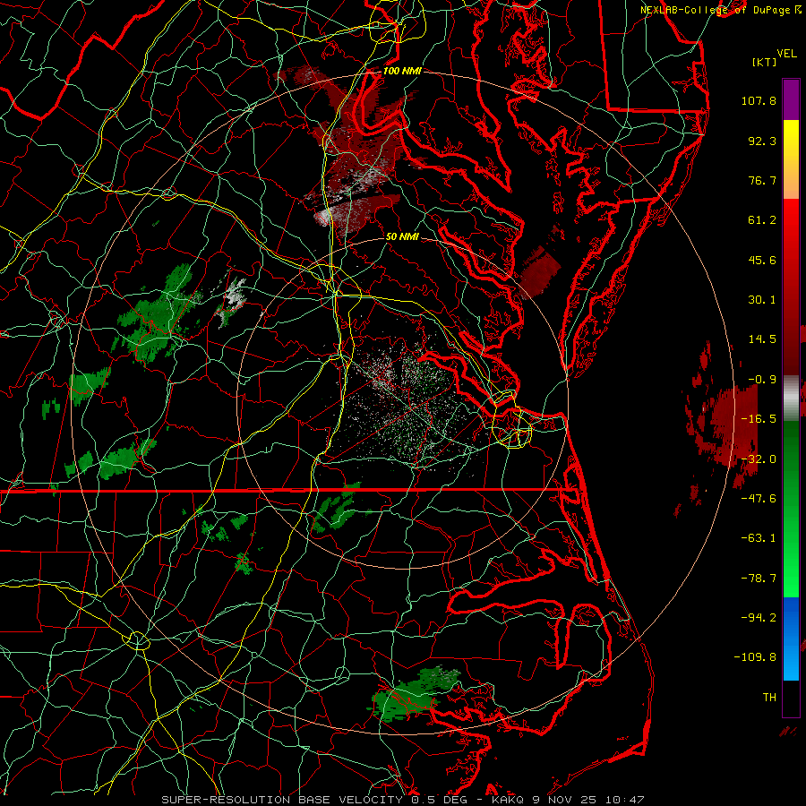Image resolution: width=806 pixels, height=806 pixels.
Task: Click the -0.9 legend value
Action: [762, 379]
